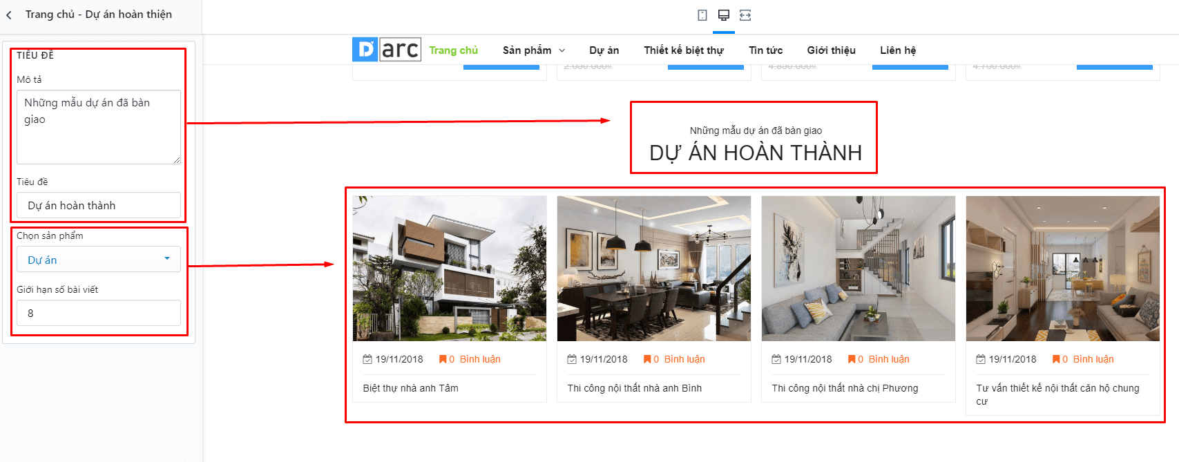Viewport: 1179px width, 462px height.
Task: Go back using the left arrow icon
Action: pyautogui.click(x=9, y=15)
